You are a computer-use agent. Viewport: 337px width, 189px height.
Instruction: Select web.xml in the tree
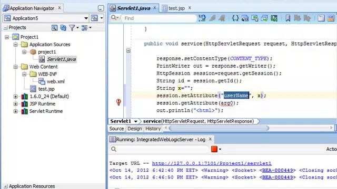[x=55, y=81]
